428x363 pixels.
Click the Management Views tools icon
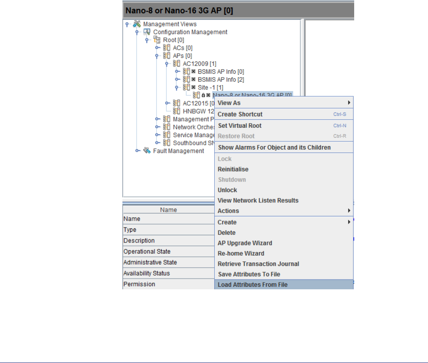pyautogui.click(x=137, y=24)
